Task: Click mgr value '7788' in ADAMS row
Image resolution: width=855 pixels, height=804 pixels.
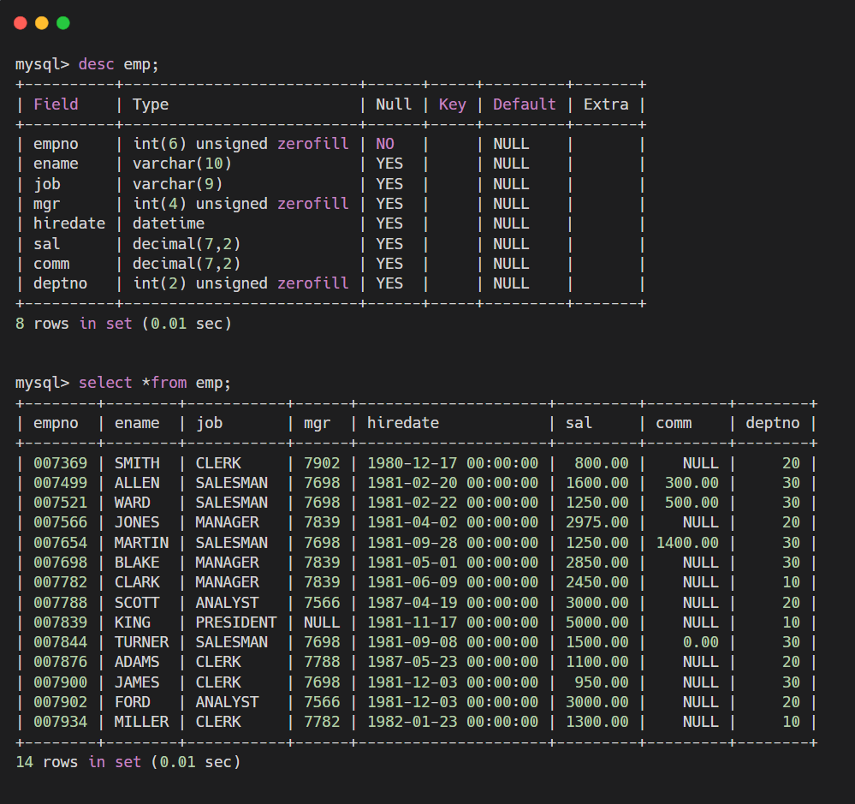Action: 322,662
